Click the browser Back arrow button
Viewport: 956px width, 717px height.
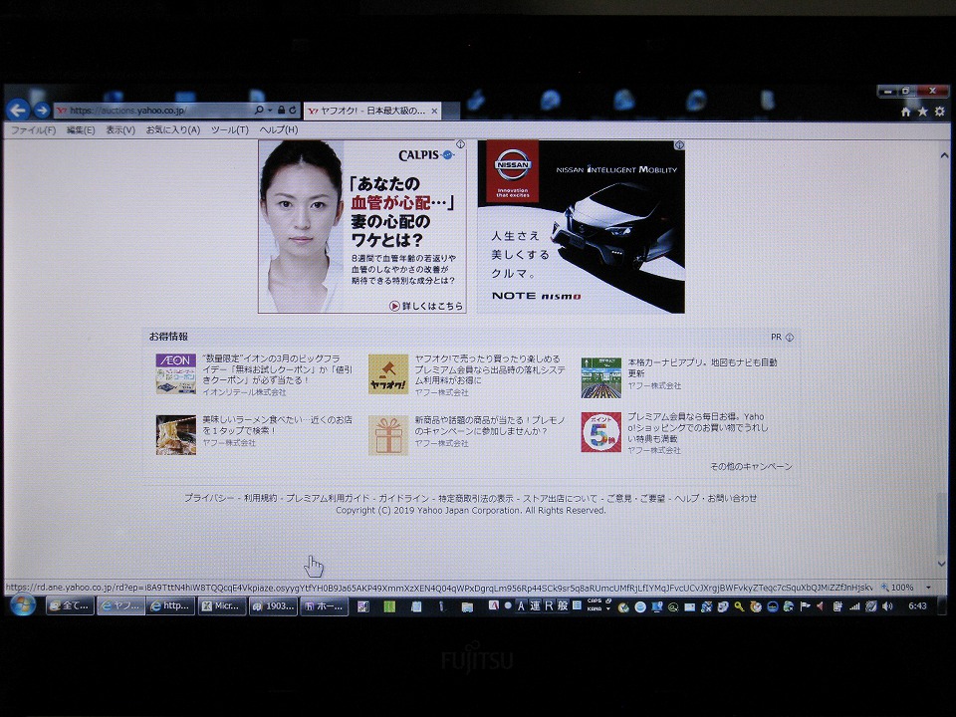pos(17,111)
